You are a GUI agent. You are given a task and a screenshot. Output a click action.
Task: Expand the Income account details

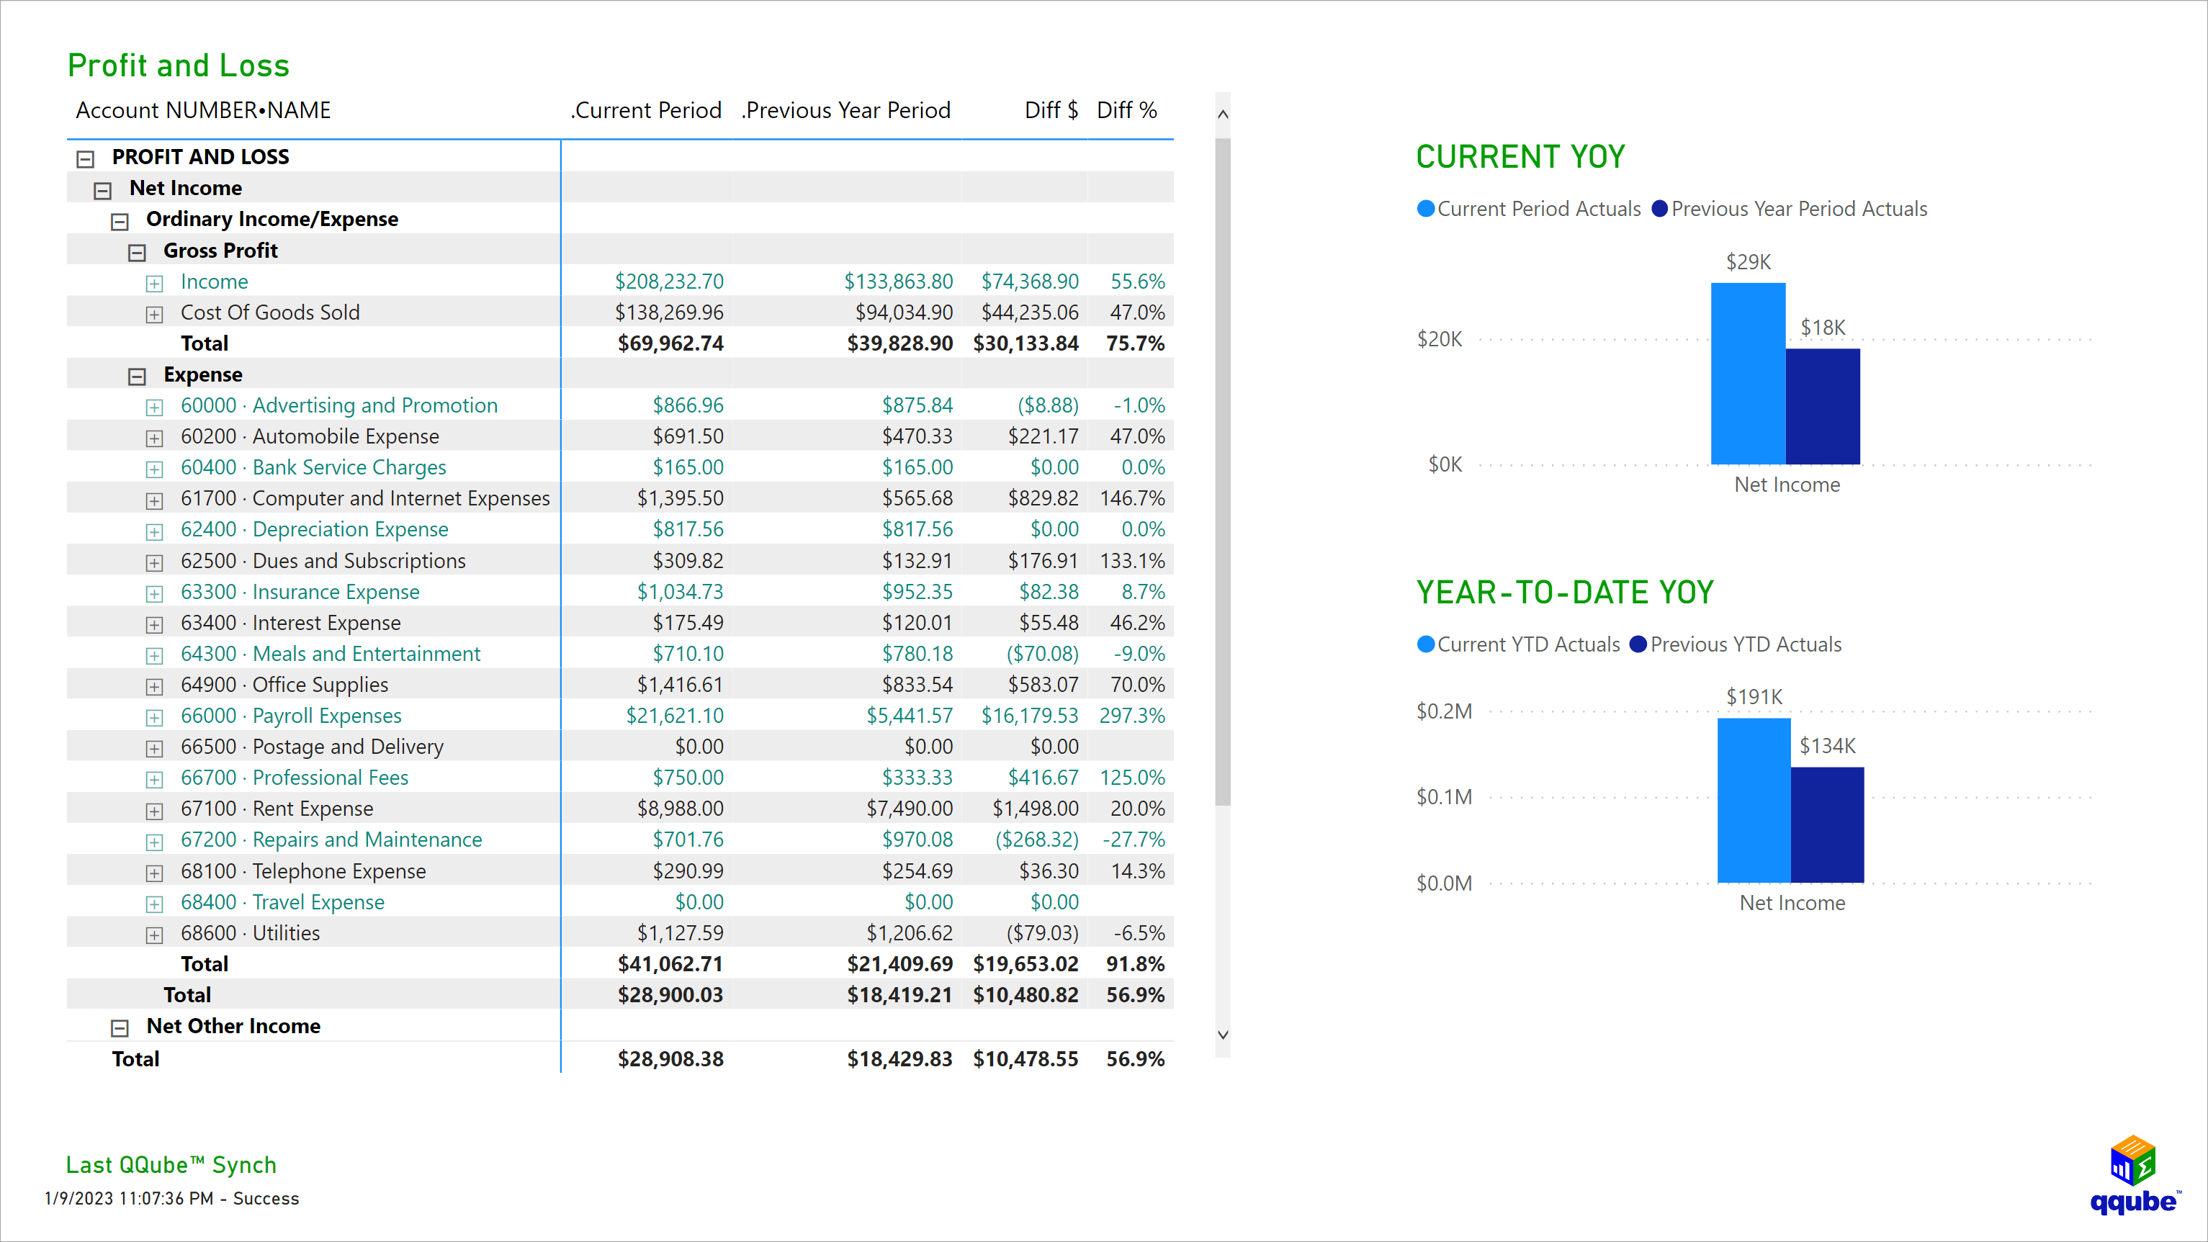click(x=154, y=283)
